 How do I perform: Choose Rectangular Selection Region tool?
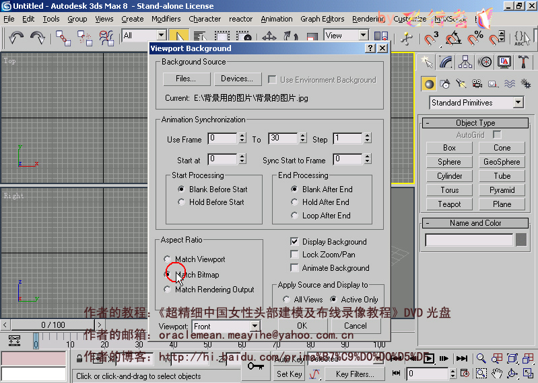click(x=222, y=37)
